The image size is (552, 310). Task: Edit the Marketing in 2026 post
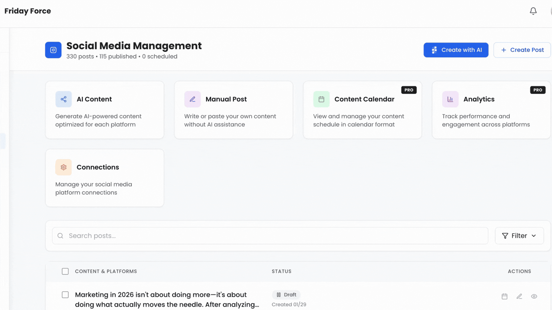[519, 296]
